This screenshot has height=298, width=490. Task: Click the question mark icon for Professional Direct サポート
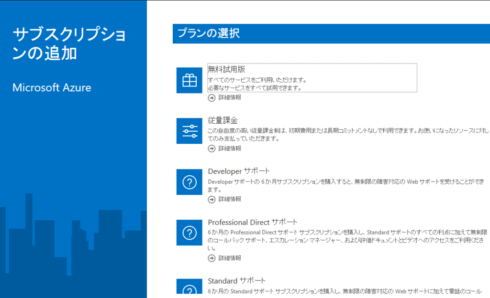(x=189, y=233)
